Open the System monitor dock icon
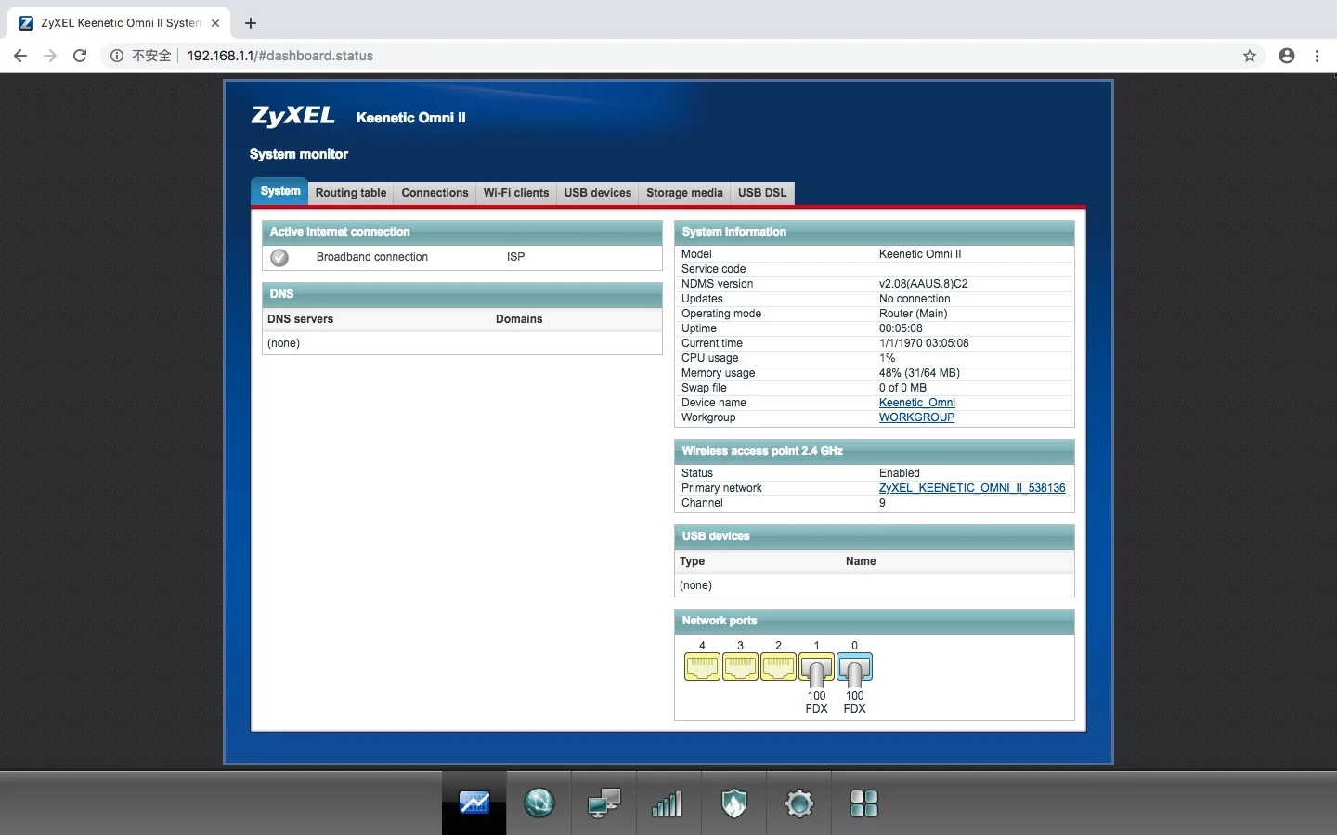Screen dimensions: 1337x835 (x=474, y=803)
